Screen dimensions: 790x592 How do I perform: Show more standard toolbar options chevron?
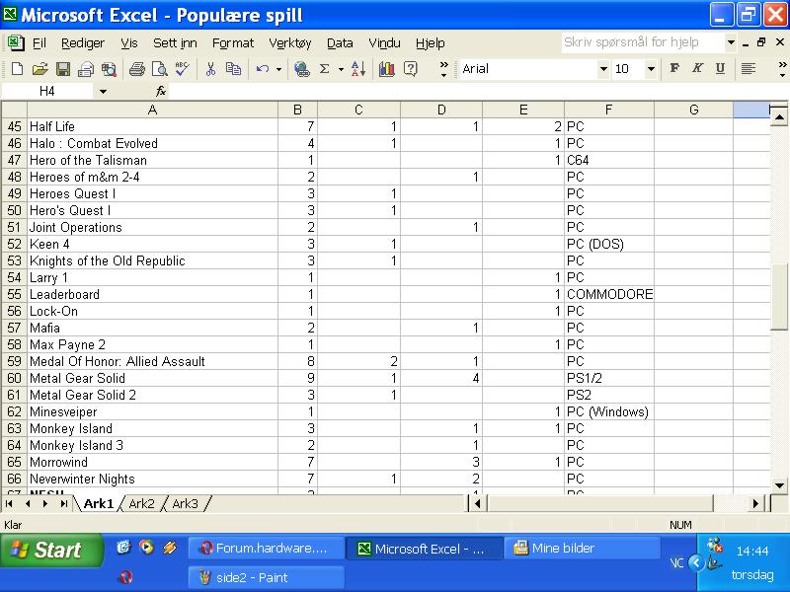point(443,69)
